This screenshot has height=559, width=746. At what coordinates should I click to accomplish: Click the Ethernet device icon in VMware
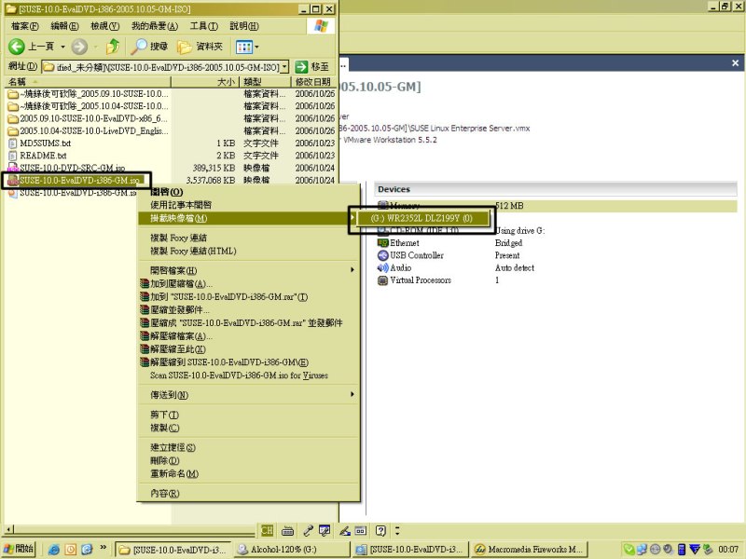383,243
